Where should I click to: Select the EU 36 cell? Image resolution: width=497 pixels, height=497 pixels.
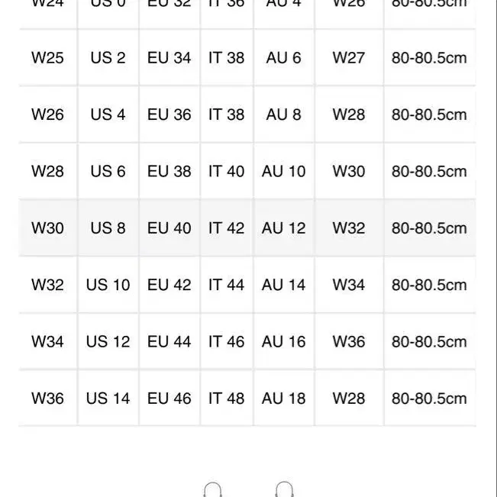[x=169, y=115]
